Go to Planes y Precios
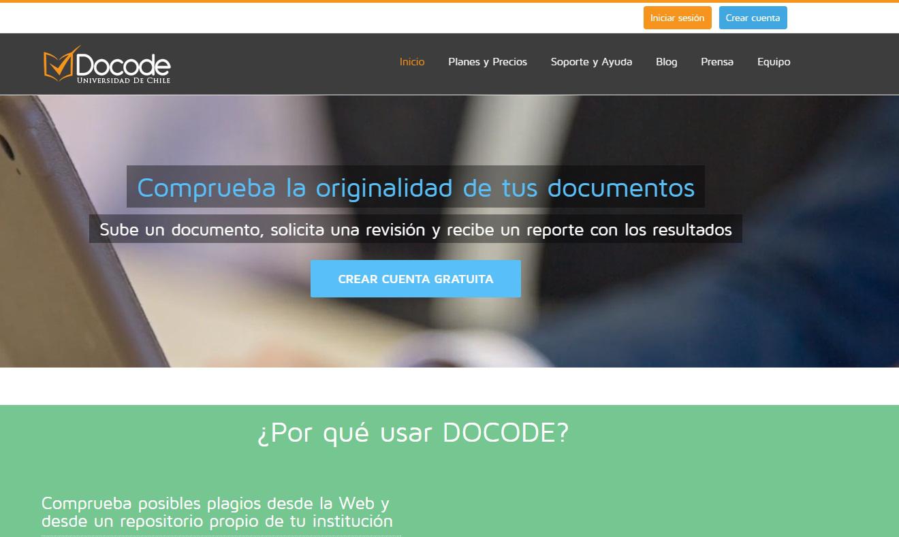This screenshot has height=537, width=899. (x=488, y=62)
